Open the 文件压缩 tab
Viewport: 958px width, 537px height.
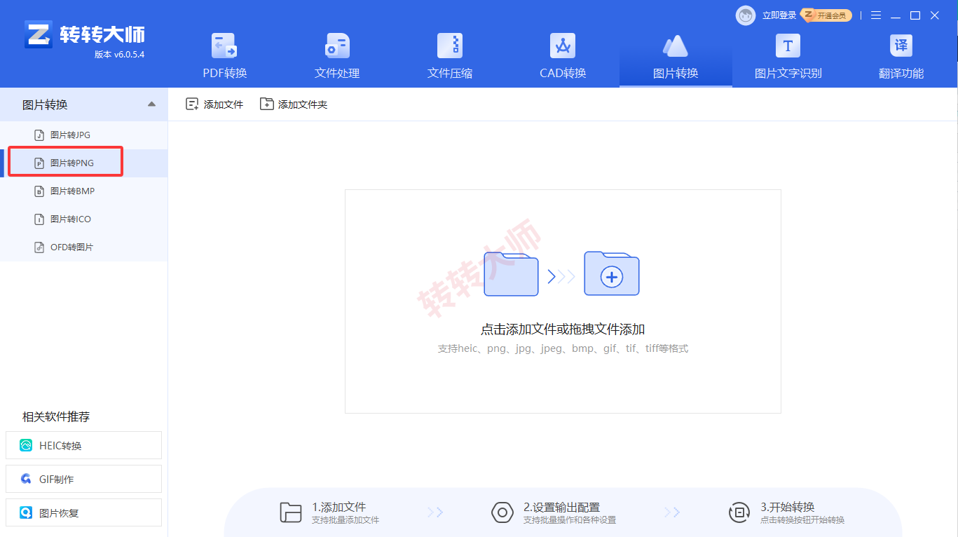click(450, 57)
